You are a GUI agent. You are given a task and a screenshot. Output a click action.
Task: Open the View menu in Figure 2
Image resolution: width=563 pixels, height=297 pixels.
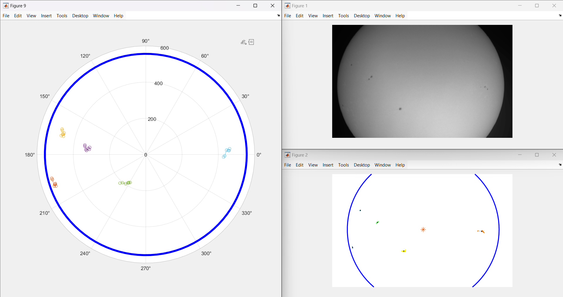click(313, 165)
